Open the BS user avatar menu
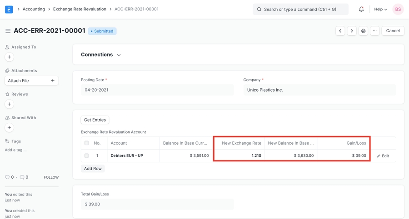 coord(398,9)
